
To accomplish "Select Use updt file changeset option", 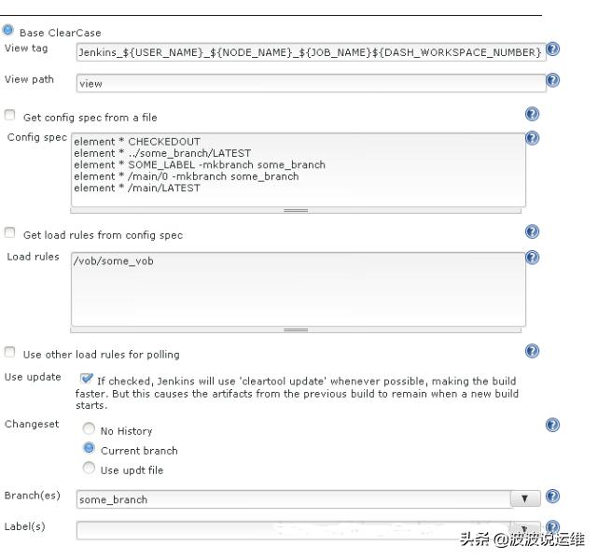I will (90, 469).
